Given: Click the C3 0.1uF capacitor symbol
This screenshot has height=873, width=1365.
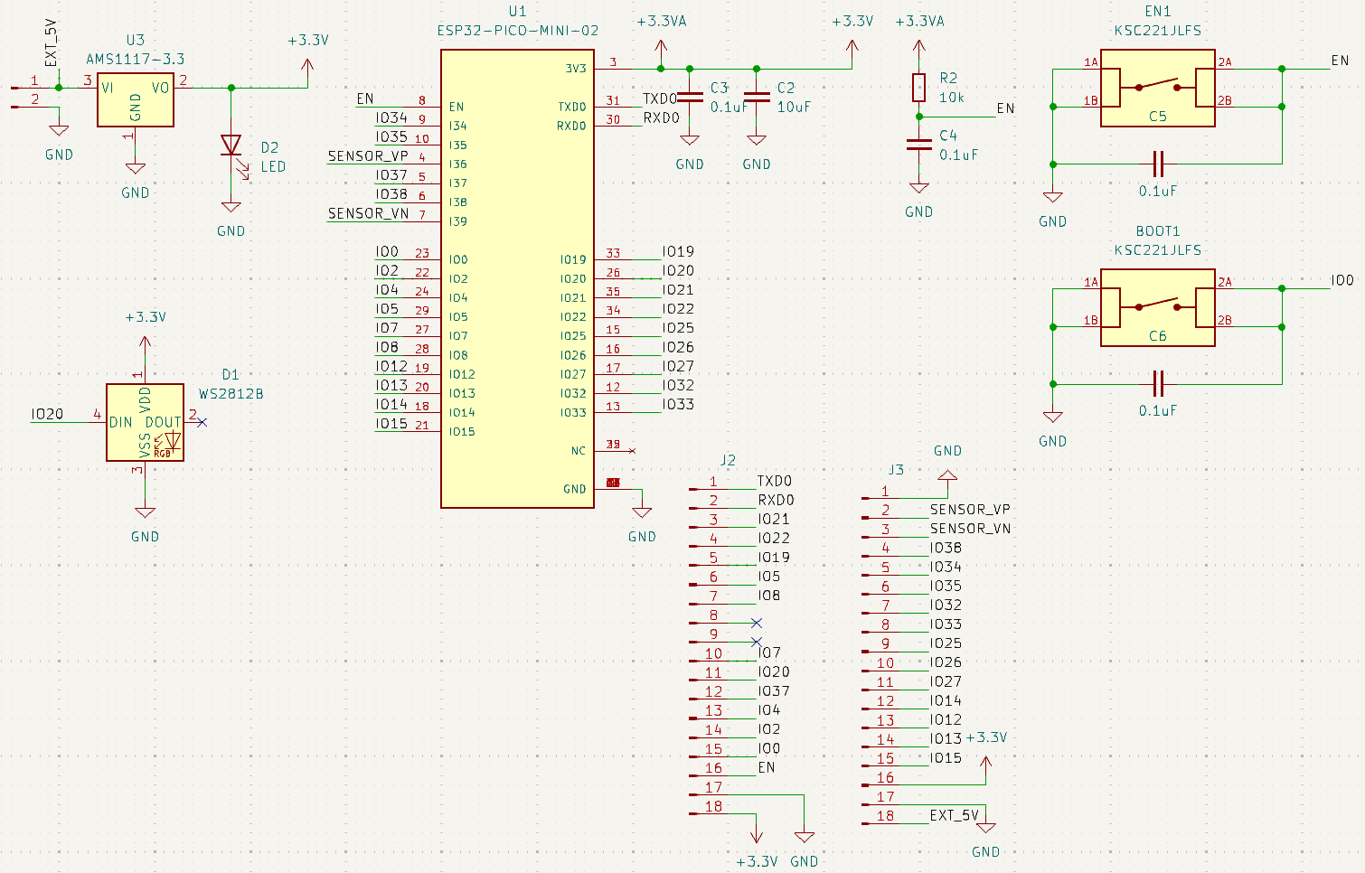Looking at the screenshot, I should (x=690, y=98).
